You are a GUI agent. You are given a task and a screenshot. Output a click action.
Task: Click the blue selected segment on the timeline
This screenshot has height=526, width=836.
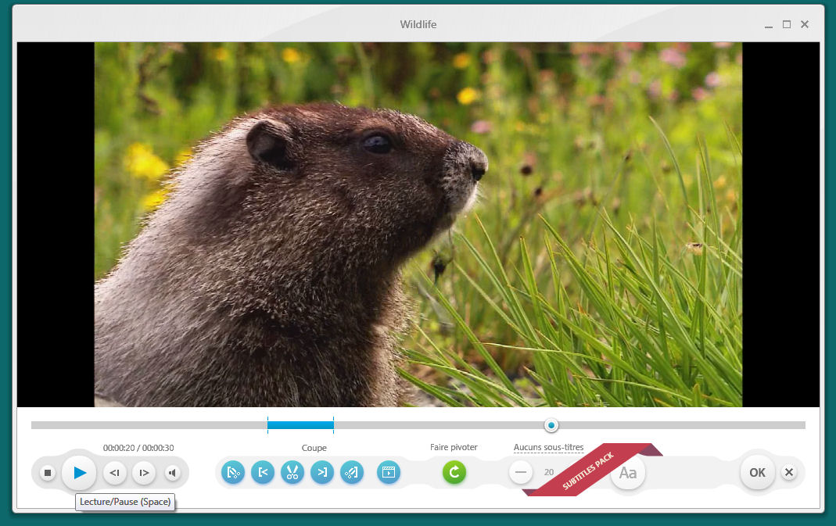(300, 425)
